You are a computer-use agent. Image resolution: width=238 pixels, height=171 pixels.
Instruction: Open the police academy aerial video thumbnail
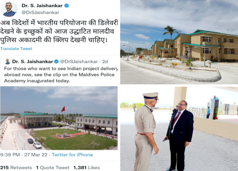coord(59,118)
